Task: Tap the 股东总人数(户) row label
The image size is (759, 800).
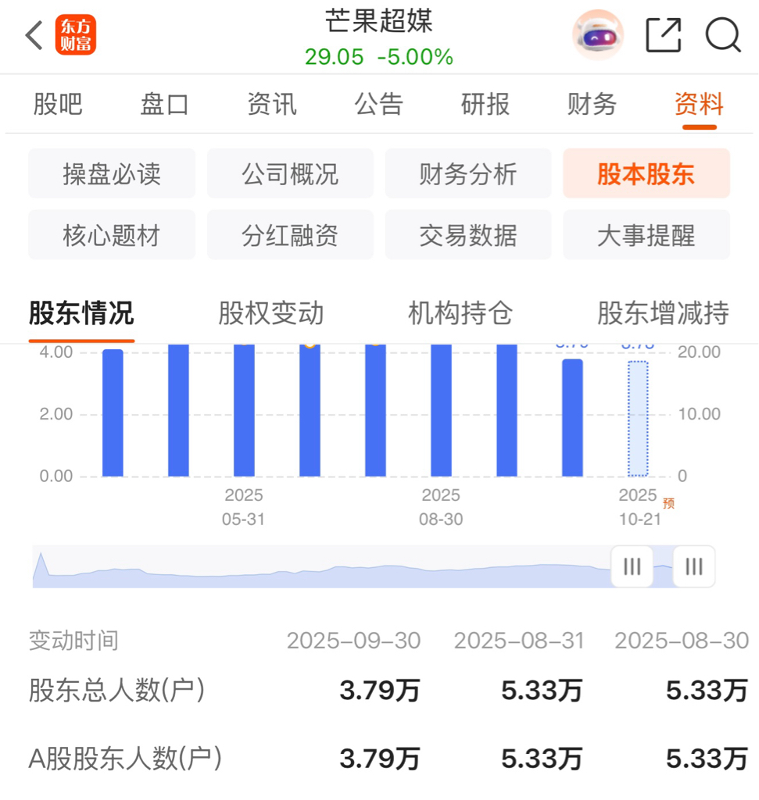Action: pyautogui.click(x=117, y=690)
